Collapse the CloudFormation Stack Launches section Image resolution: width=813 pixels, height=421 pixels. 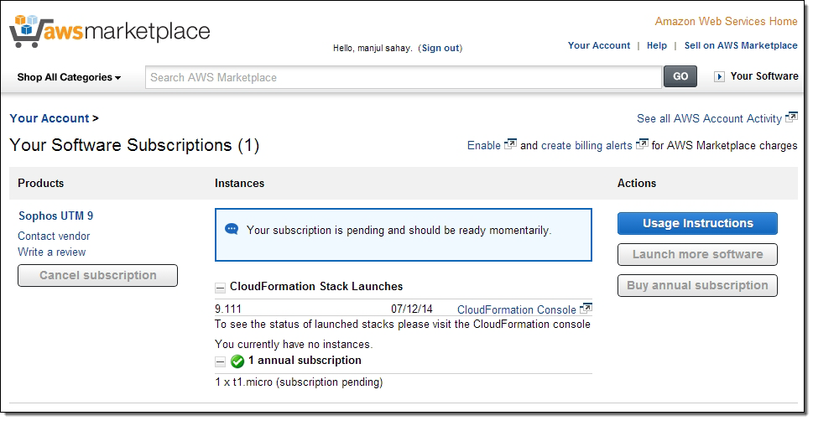click(x=220, y=287)
